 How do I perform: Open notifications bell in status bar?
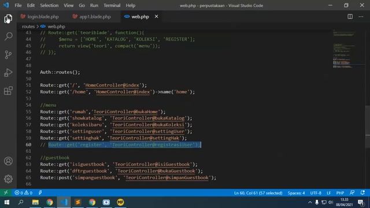tap(362, 192)
